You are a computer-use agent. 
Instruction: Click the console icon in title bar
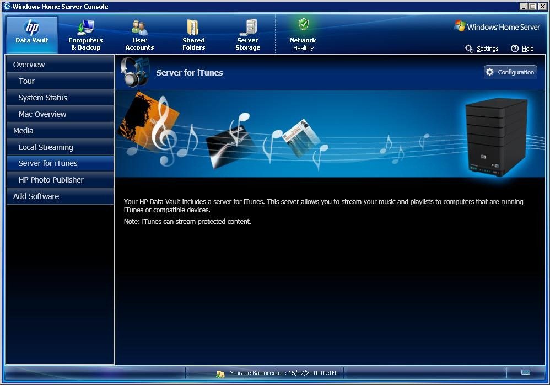[x=7, y=6]
